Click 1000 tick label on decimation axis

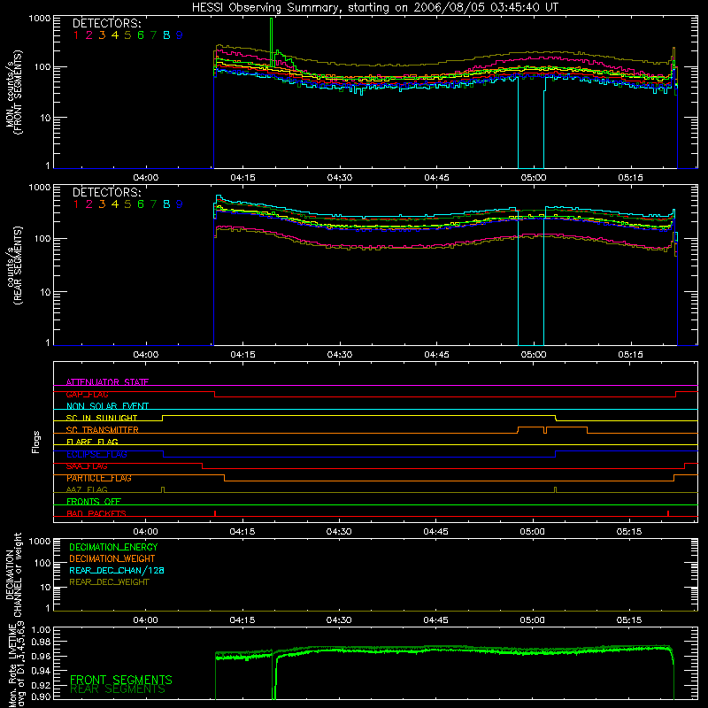[40, 541]
